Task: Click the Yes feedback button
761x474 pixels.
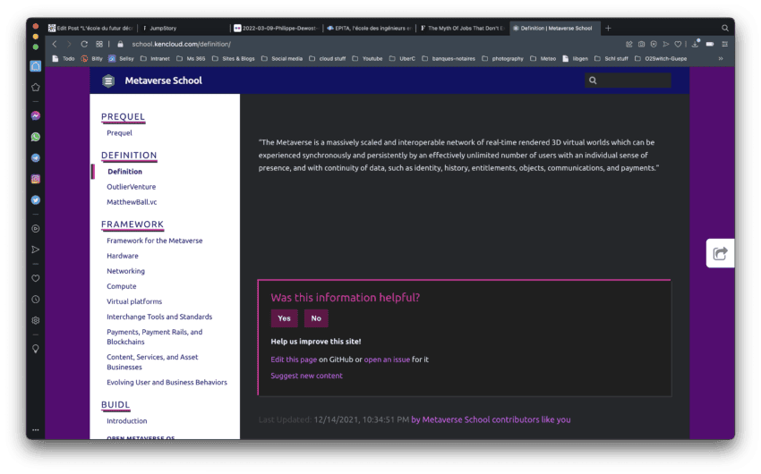Action: click(x=284, y=318)
